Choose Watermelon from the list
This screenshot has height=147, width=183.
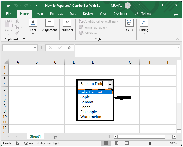pos(95,117)
